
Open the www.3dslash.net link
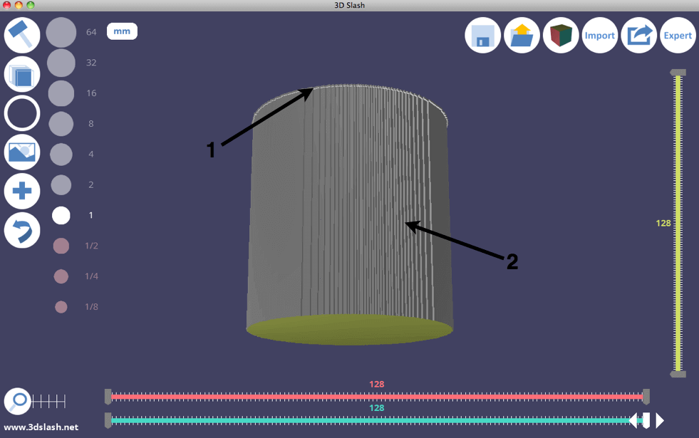[41, 427]
